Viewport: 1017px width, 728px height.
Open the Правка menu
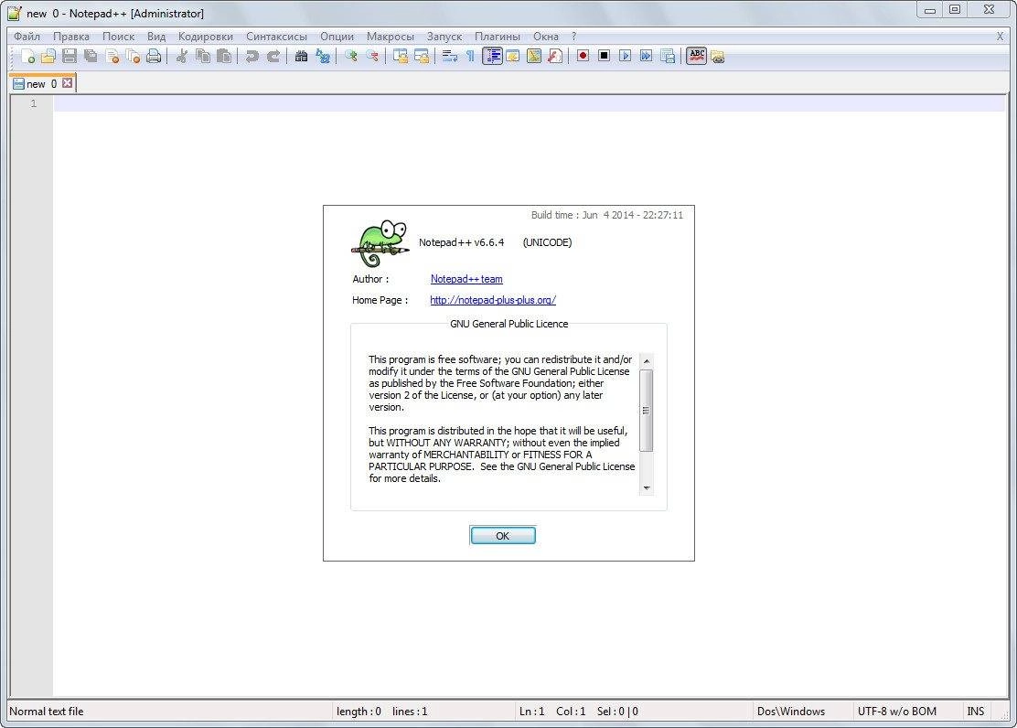coord(70,37)
